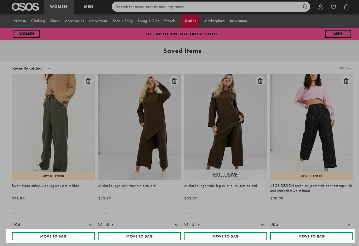Open the shopping bag icon
The height and width of the screenshot is (246, 359).
pos(347,7)
